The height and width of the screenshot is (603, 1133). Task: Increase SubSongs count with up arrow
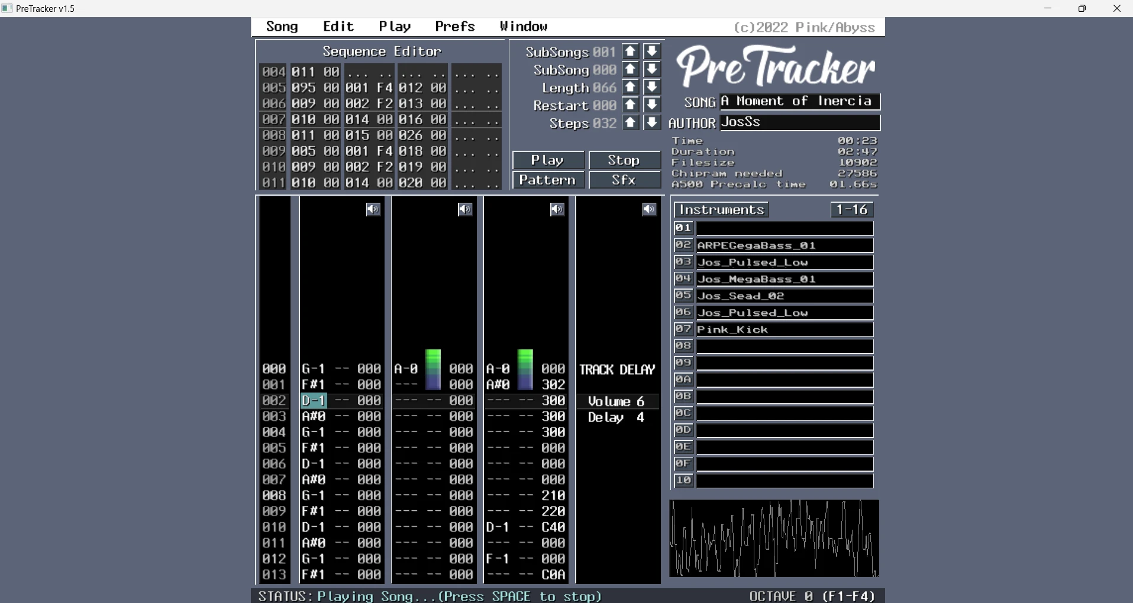[x=630, y=52]
